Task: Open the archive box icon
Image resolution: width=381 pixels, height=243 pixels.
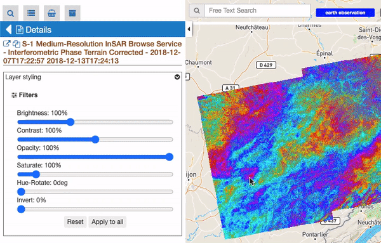Action: [x=72, y=13]
